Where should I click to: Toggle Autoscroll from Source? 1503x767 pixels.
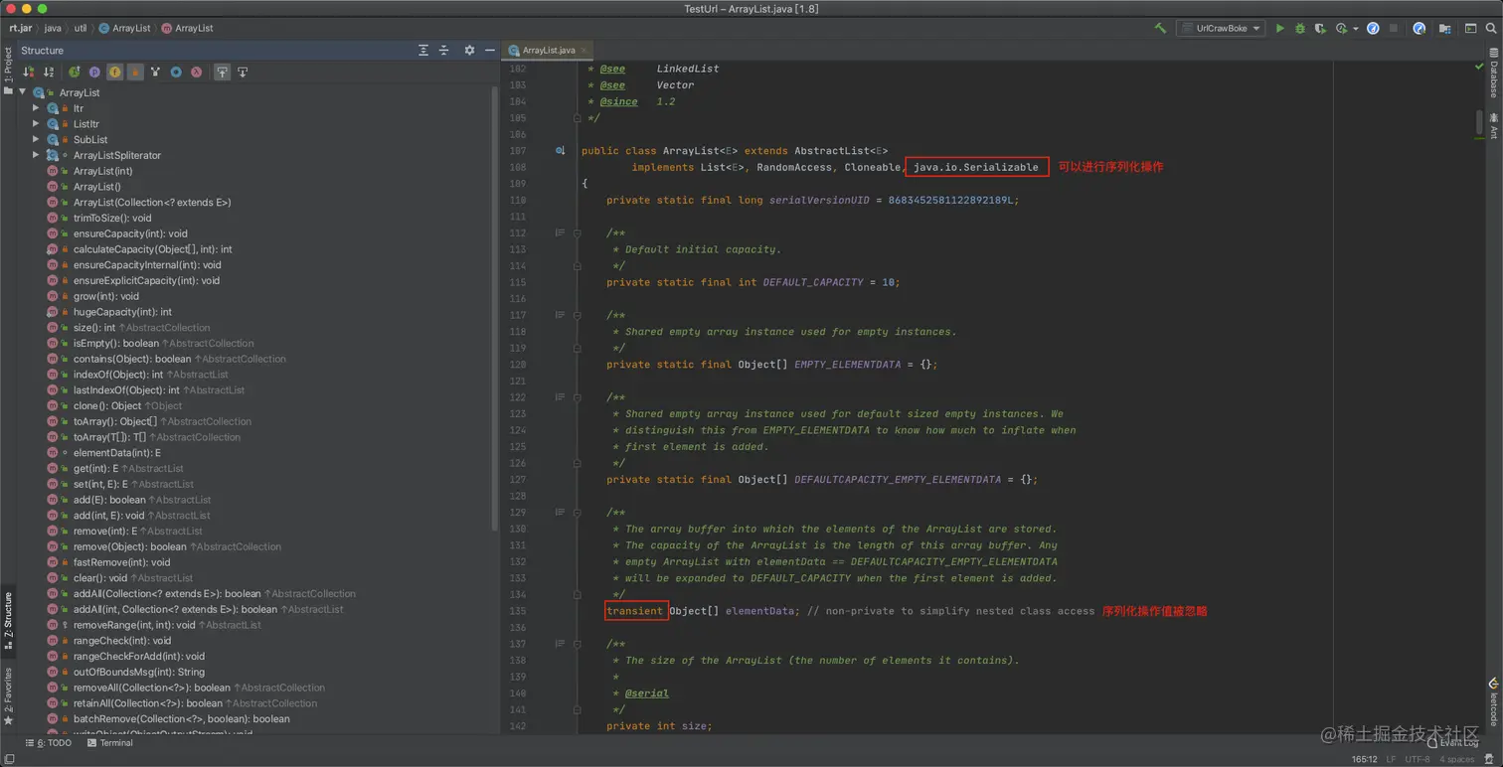(243, 73)
